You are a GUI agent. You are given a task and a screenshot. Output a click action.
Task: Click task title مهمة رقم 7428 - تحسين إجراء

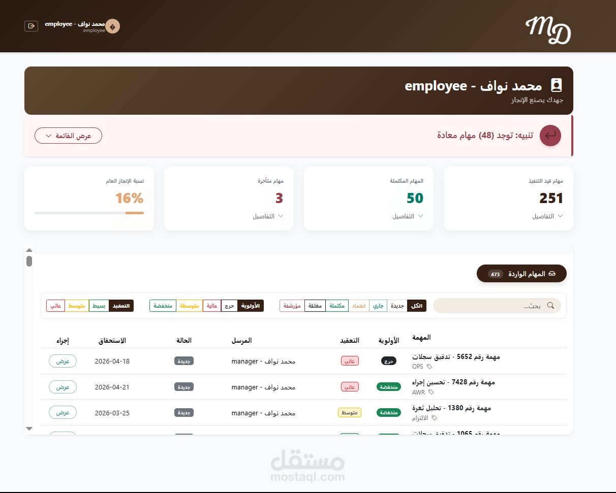click(x=453, y=382)
